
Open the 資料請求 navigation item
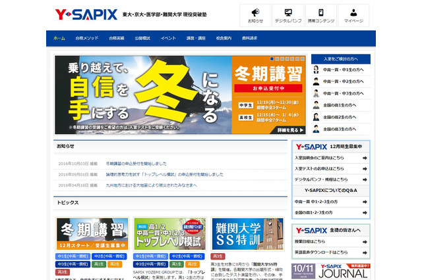(x=249, y=38)
